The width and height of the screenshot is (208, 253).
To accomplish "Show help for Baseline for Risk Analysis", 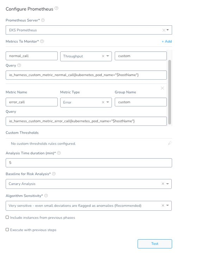I will [54, 174].
